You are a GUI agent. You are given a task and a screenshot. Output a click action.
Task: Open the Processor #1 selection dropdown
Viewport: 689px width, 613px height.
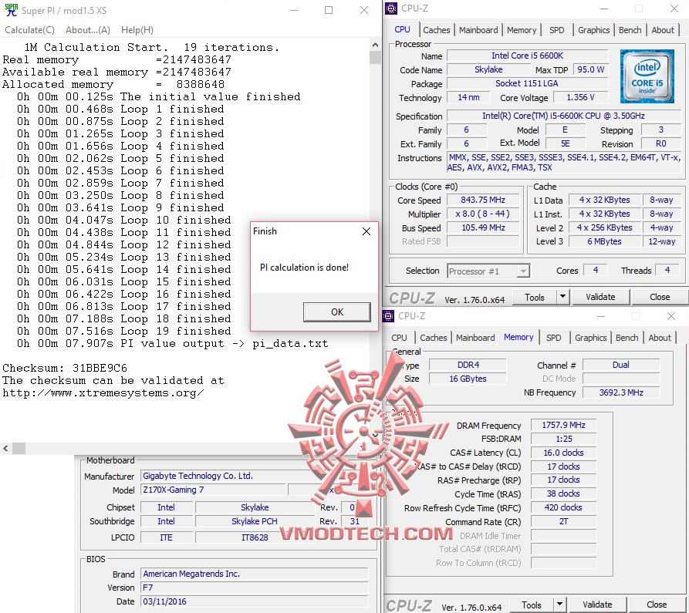pyautogui.click(x=488, y=271)
